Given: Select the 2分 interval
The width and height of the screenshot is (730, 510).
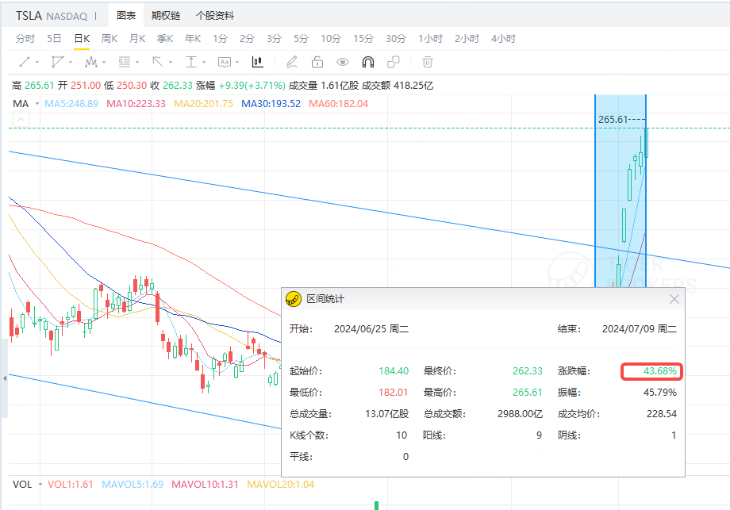Looking at the screenshot, I should [248, 39].
